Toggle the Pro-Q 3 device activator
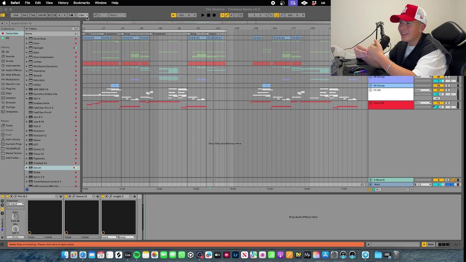Viewport: 466px width, 262px height. pyautogui.click(x=8, y=196)
